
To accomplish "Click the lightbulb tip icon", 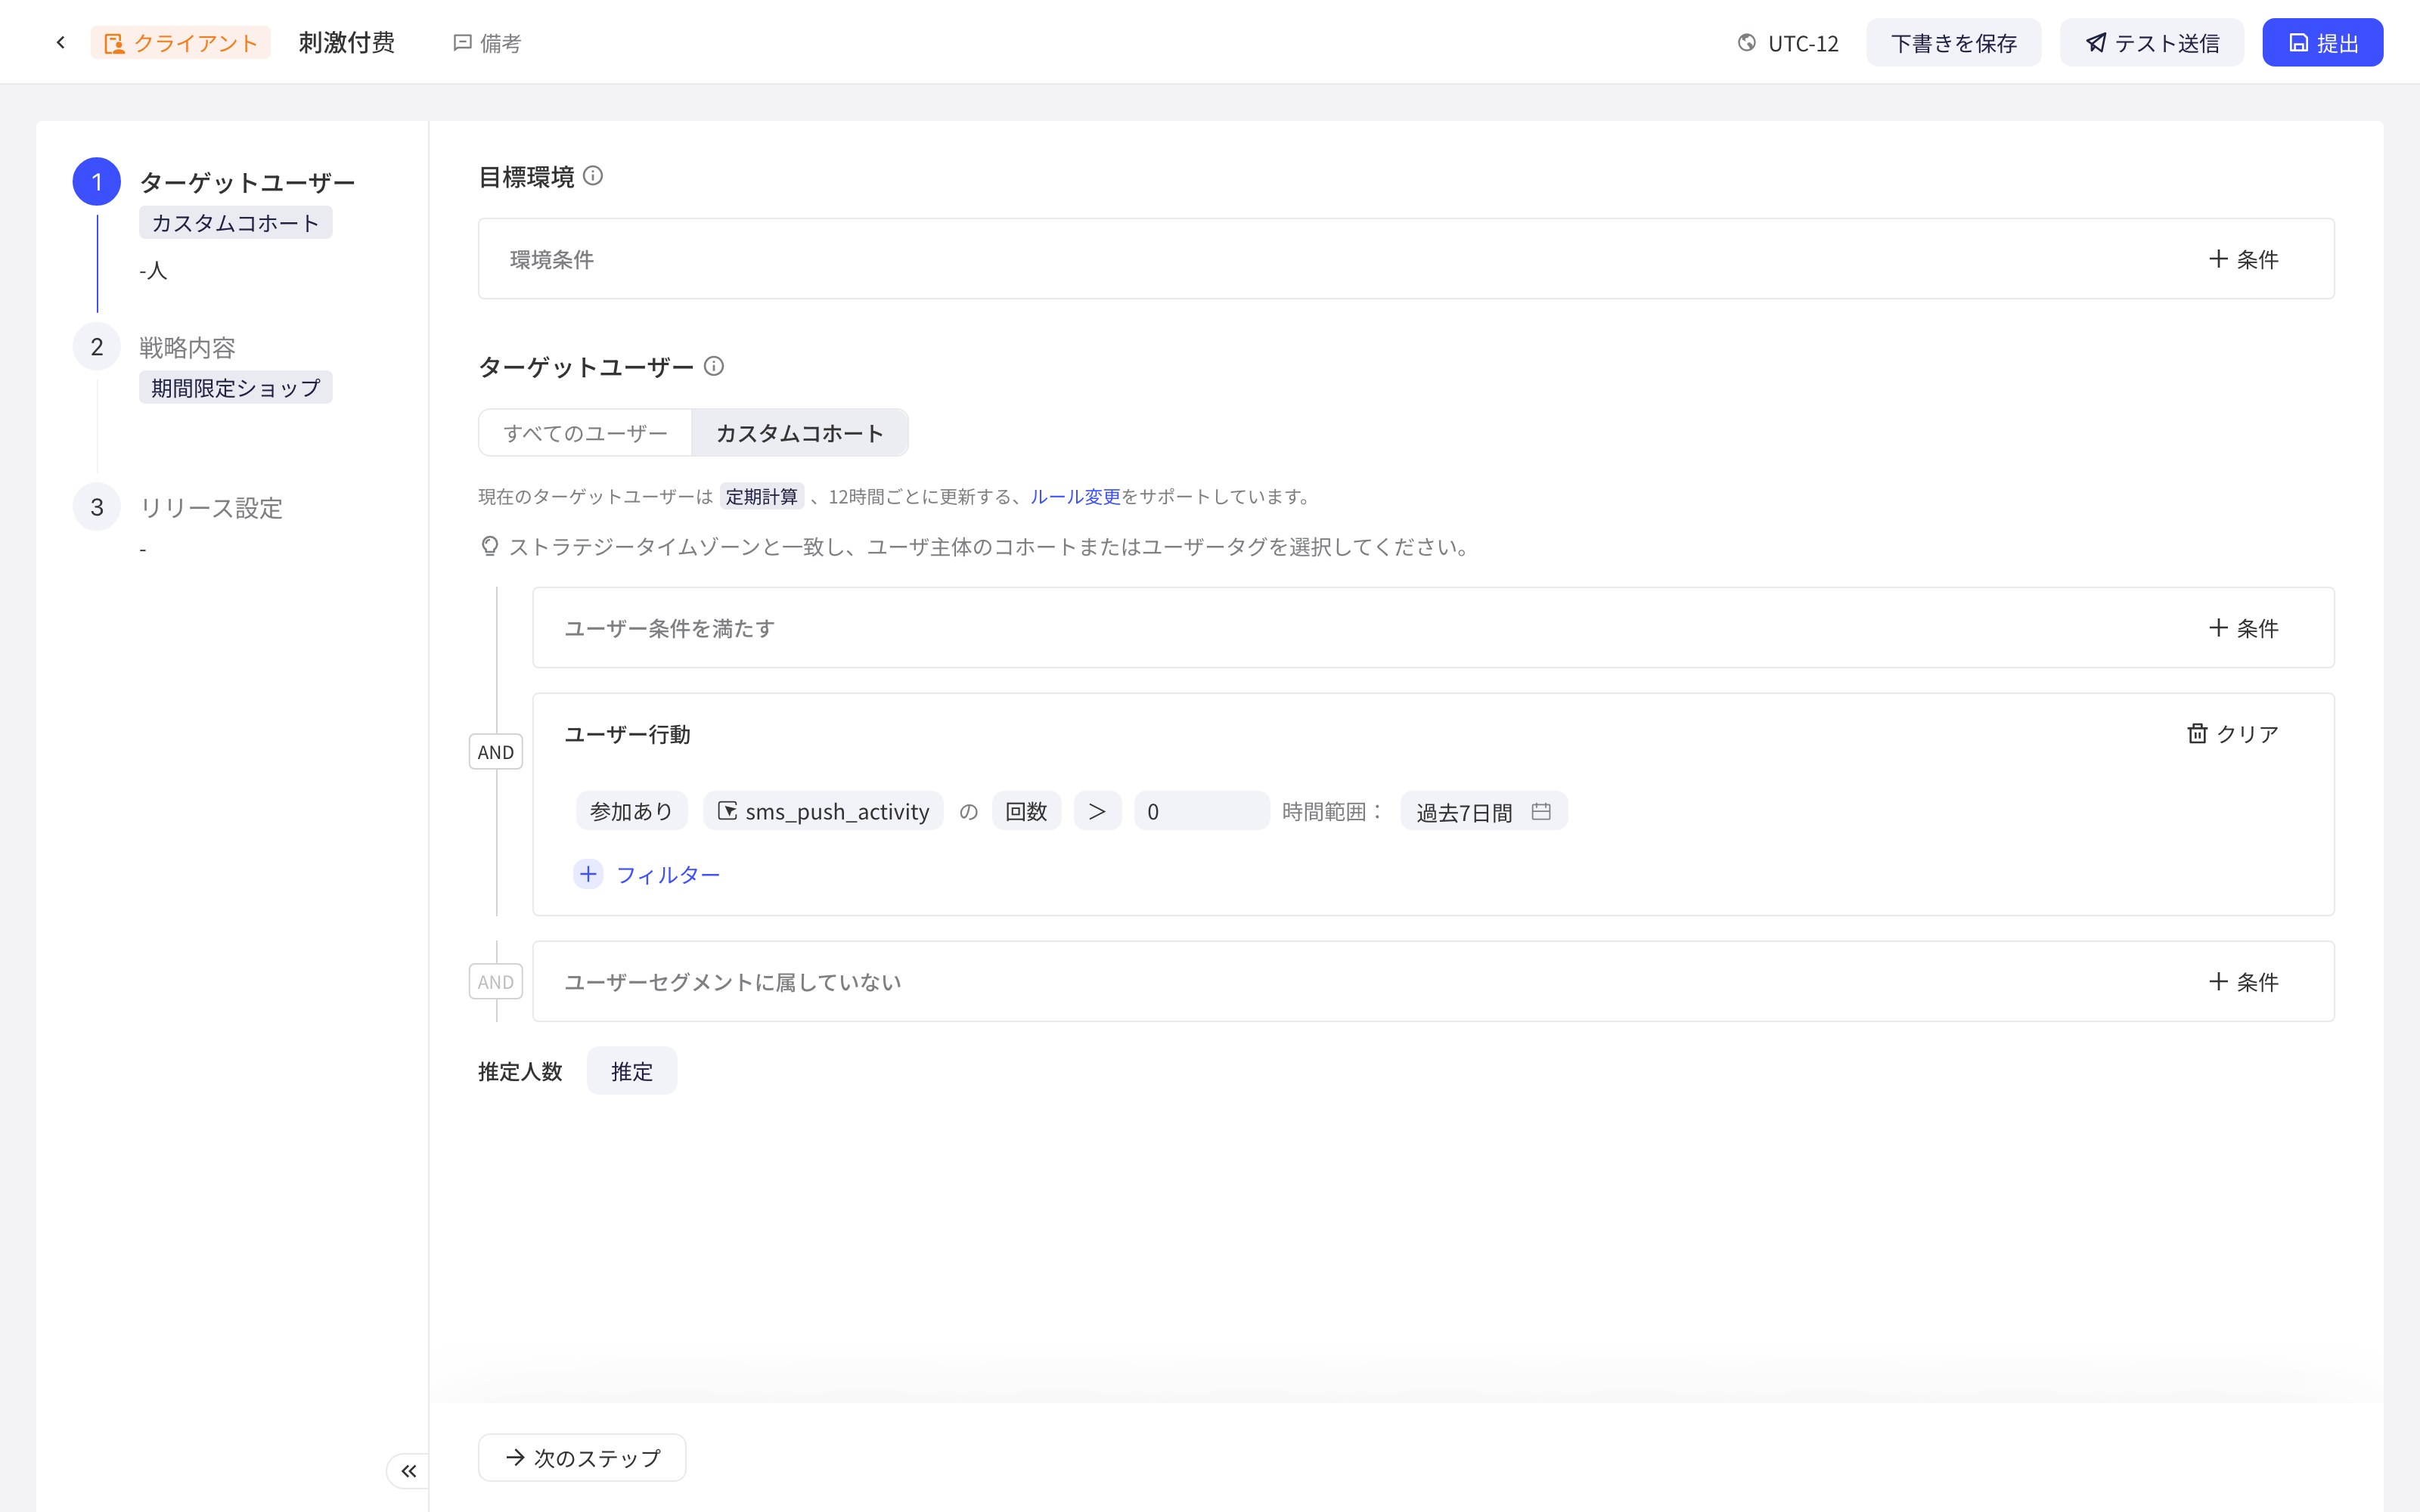I will pyautogui.click(x=489, y=547).
